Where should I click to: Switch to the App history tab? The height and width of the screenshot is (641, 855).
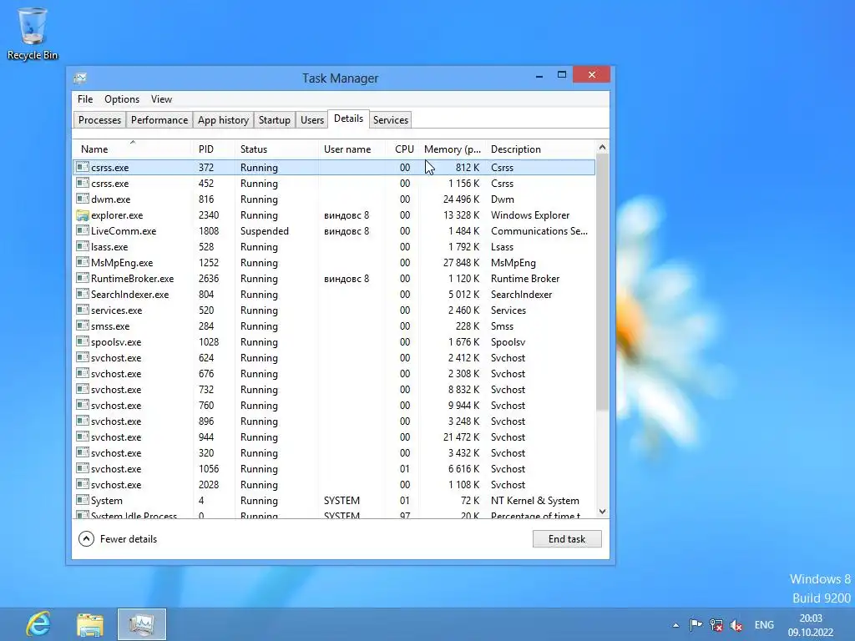(223, 120)
